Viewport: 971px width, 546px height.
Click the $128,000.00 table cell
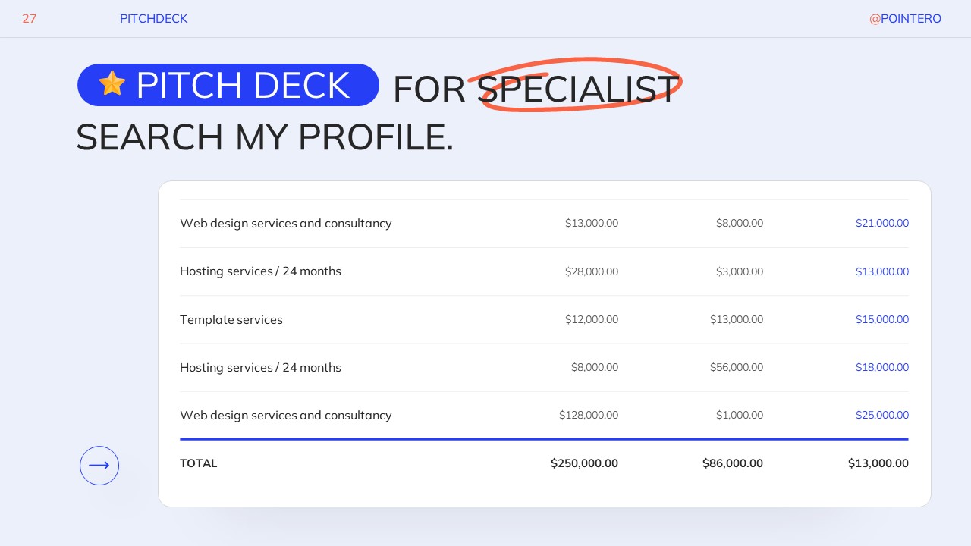tap(588, 416)
